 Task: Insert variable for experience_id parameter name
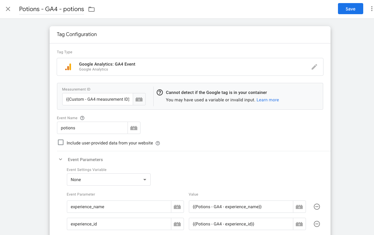coord(177,224)
